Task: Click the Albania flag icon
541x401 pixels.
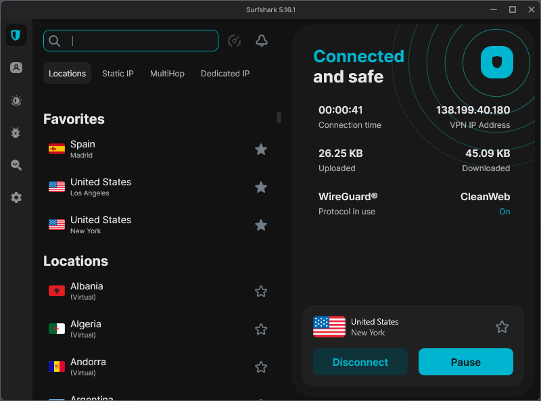Action: (x=57, y=291)
